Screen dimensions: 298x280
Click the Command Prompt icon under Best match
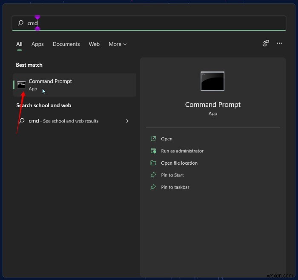coord(21,85)
